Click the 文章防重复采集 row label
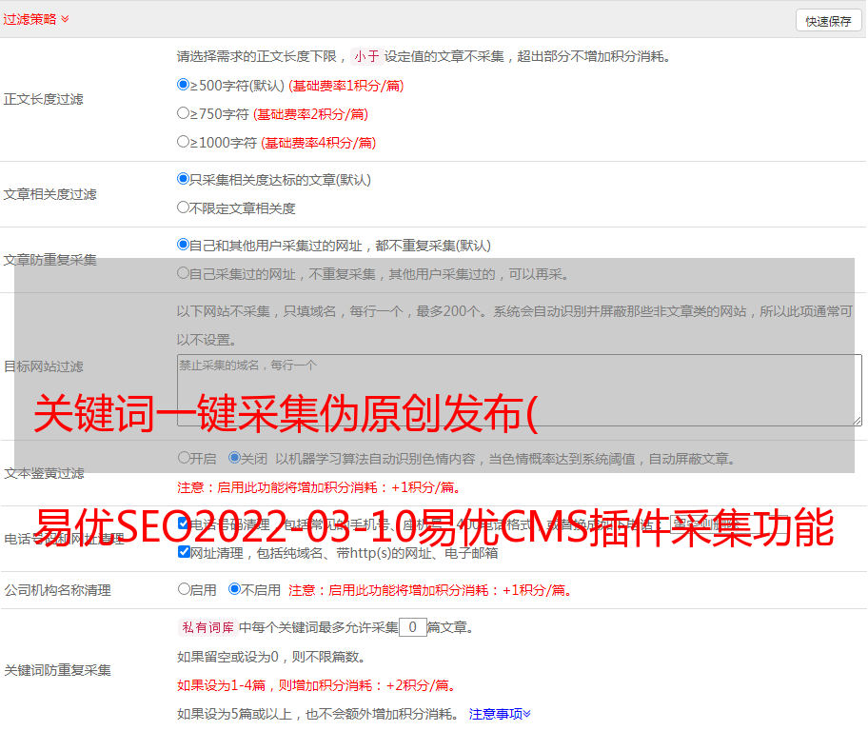 pos(49,259)
